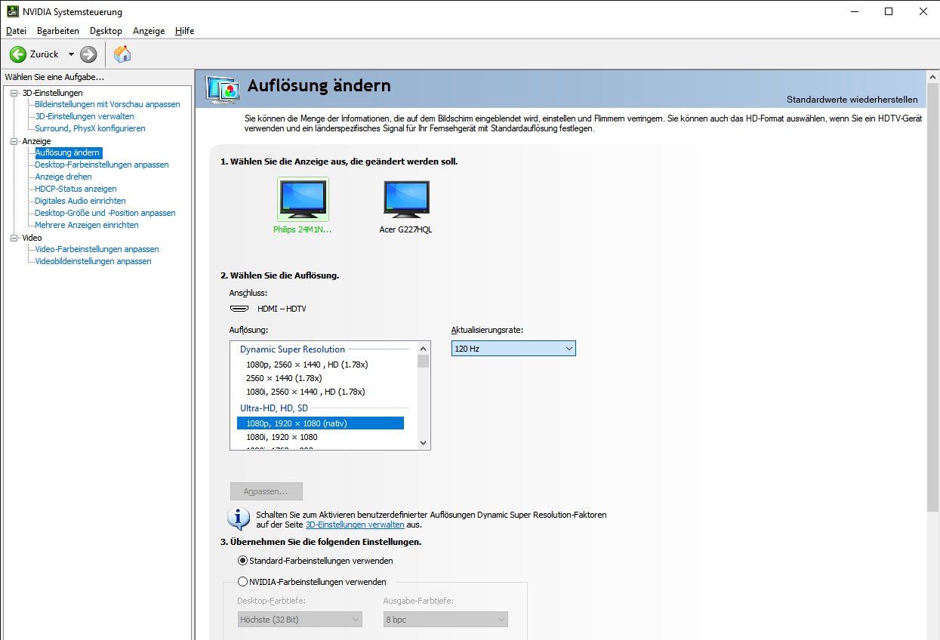Open Desktop-Farbeinstellungen anpassen
Screen dimensions: 940x640
[102, 165]
